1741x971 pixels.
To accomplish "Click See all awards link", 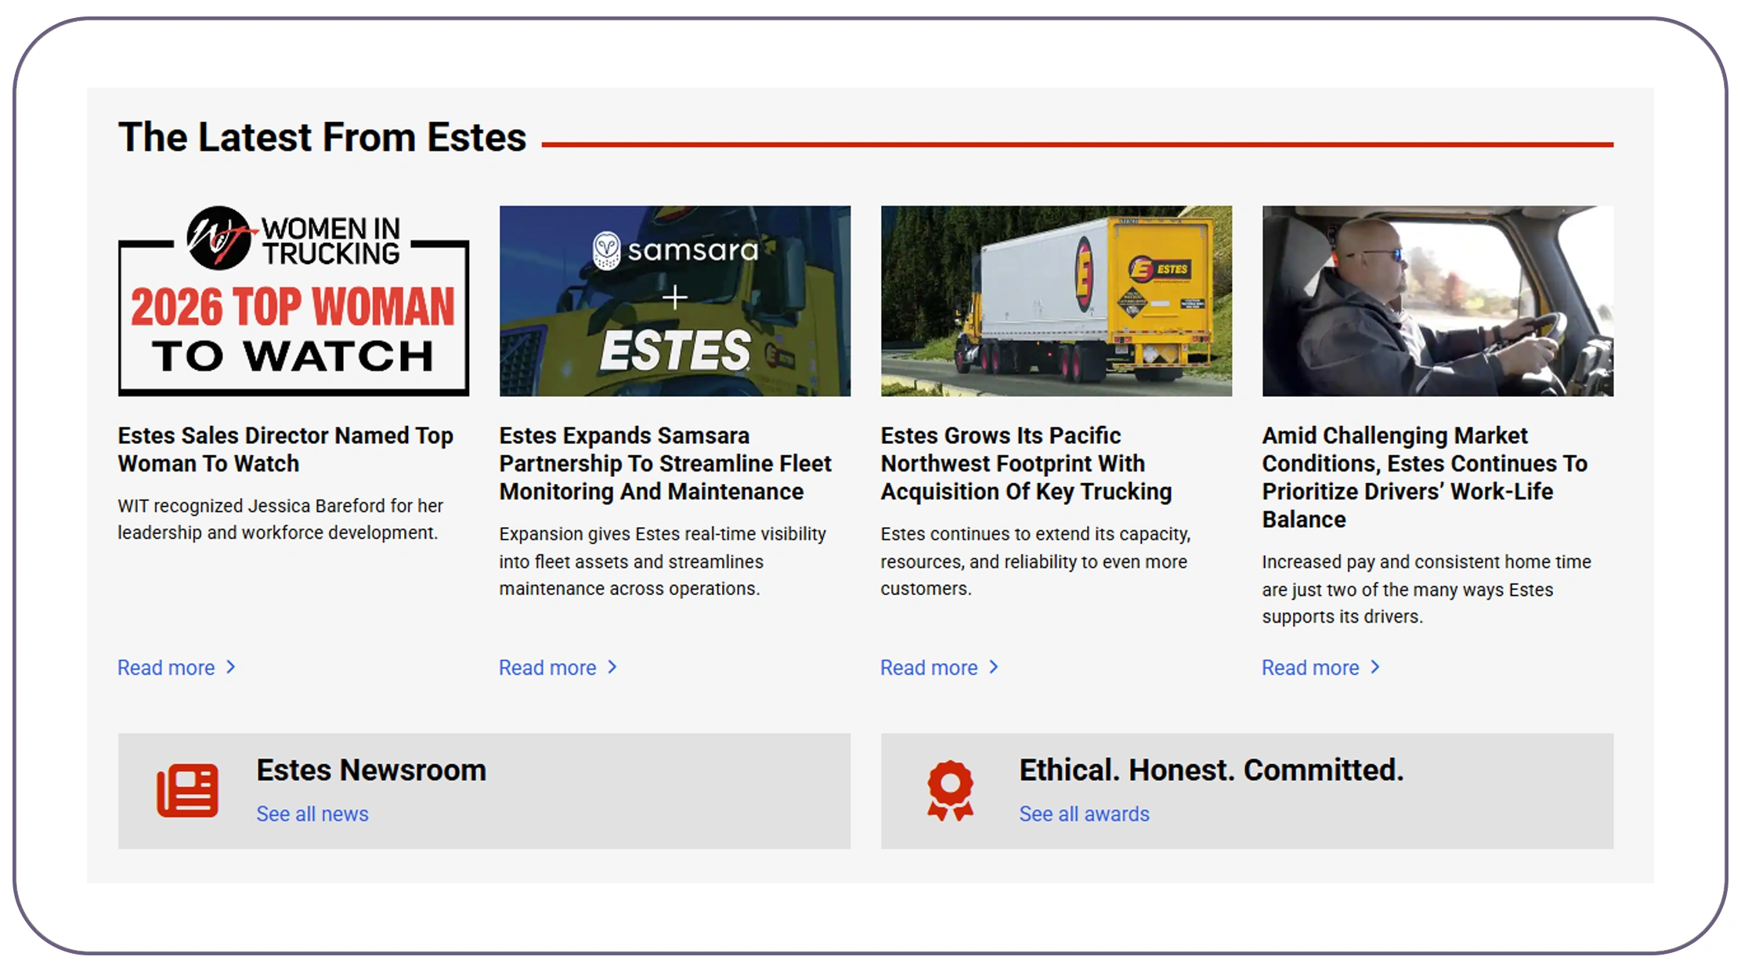I will point(1084,814).
